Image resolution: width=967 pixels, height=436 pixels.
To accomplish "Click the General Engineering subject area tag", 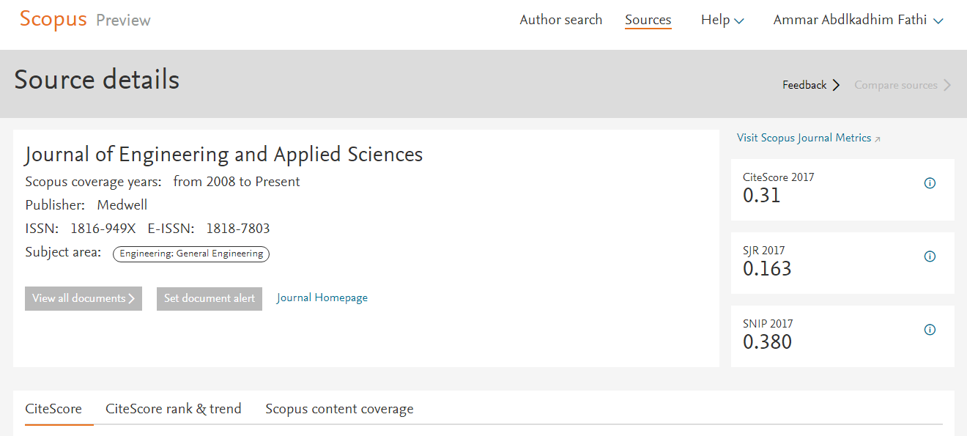I will click(191, 254).
